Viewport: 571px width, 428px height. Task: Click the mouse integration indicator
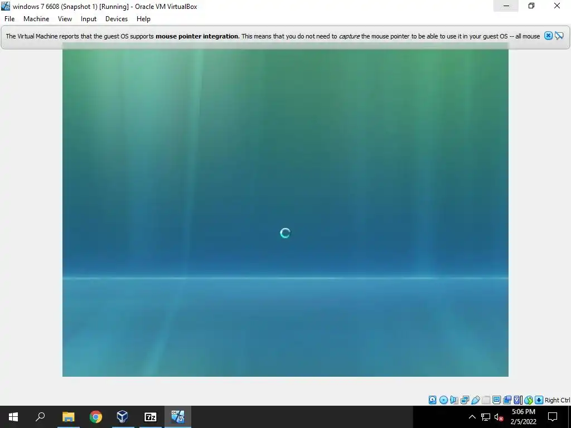529,400
